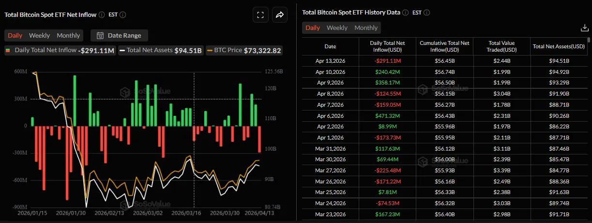Download the history data table
This screenshot has width=592, height=223.
coord(584,28)
